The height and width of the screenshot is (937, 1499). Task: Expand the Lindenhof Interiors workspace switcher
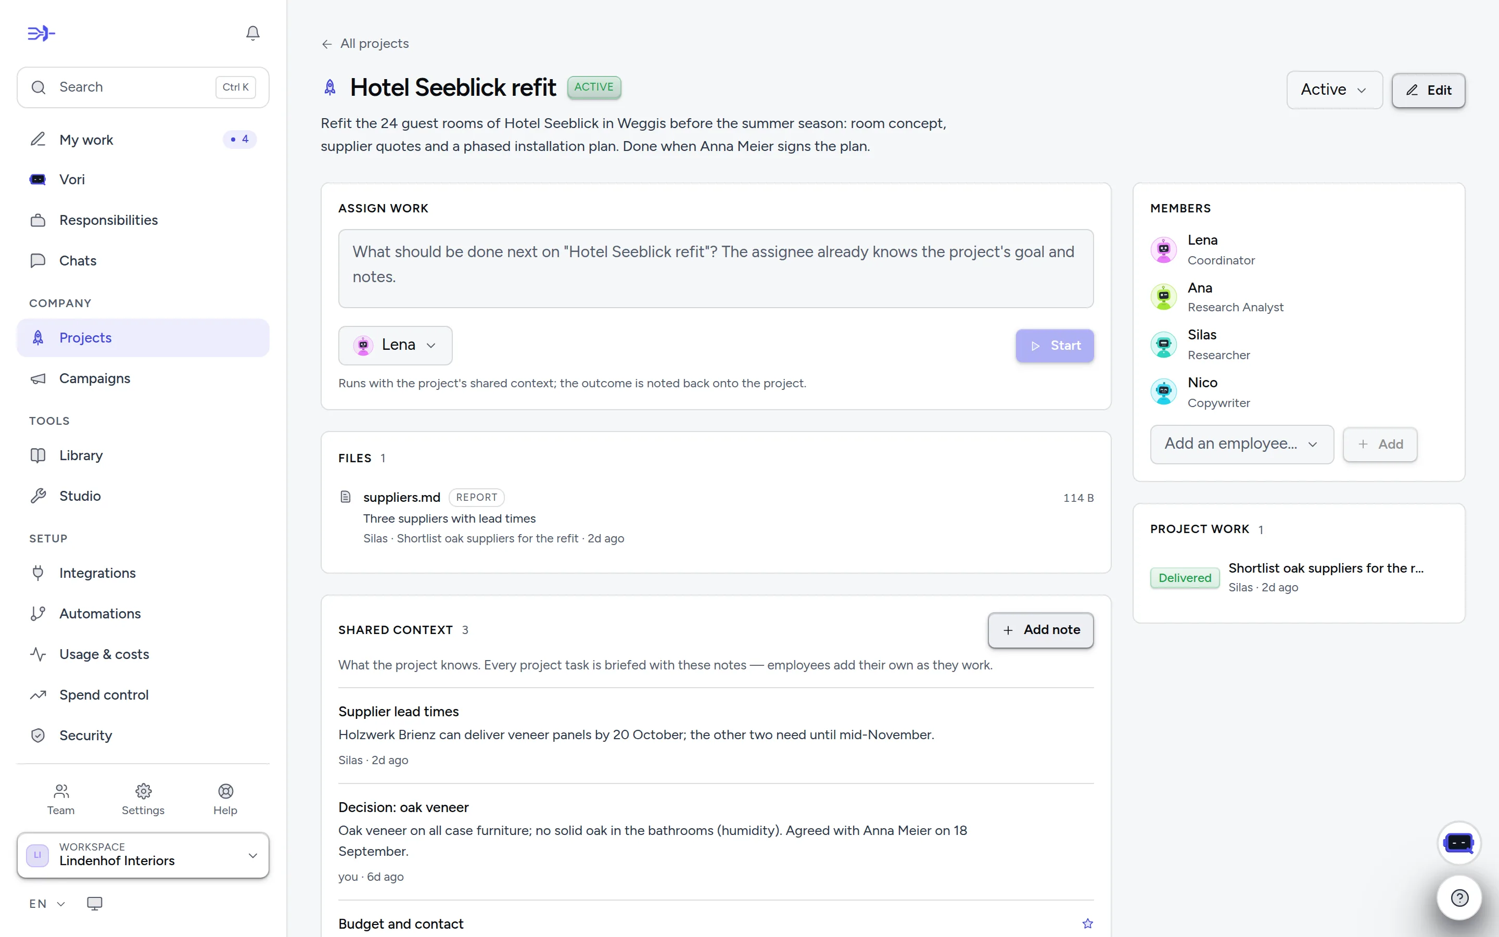click(x=143, y=855)
